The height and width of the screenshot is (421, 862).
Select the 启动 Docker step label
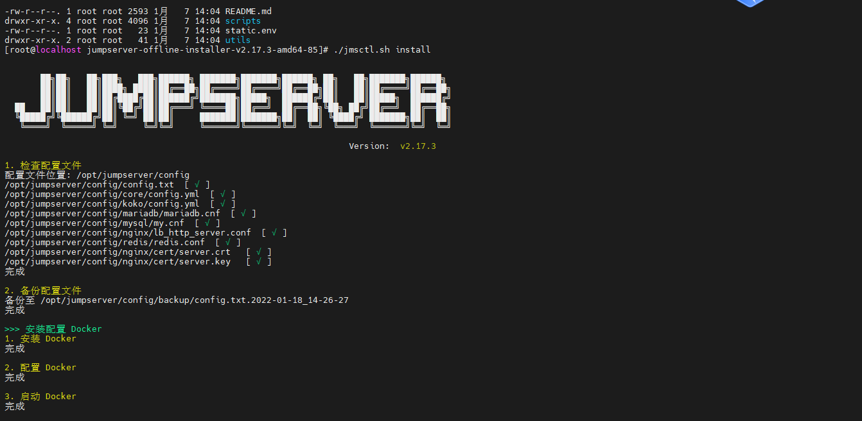point(40,396)
